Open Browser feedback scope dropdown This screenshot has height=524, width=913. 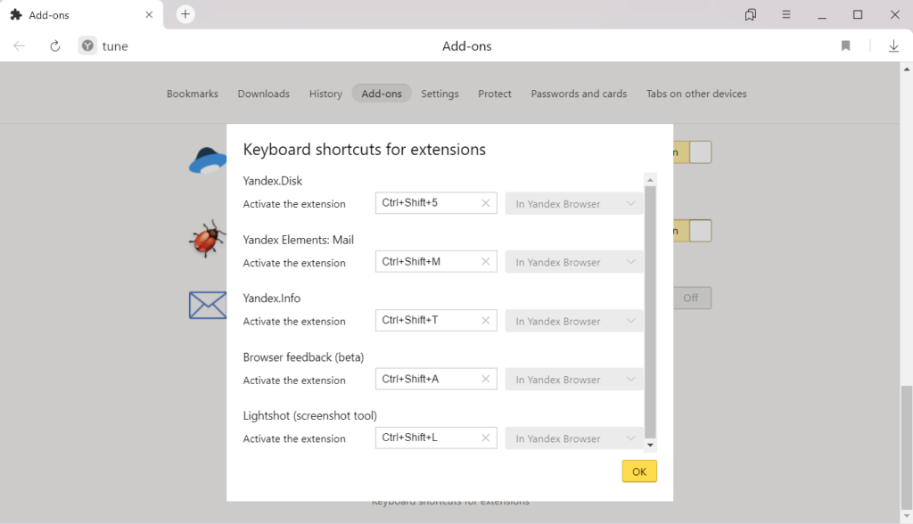click(574, 380)
